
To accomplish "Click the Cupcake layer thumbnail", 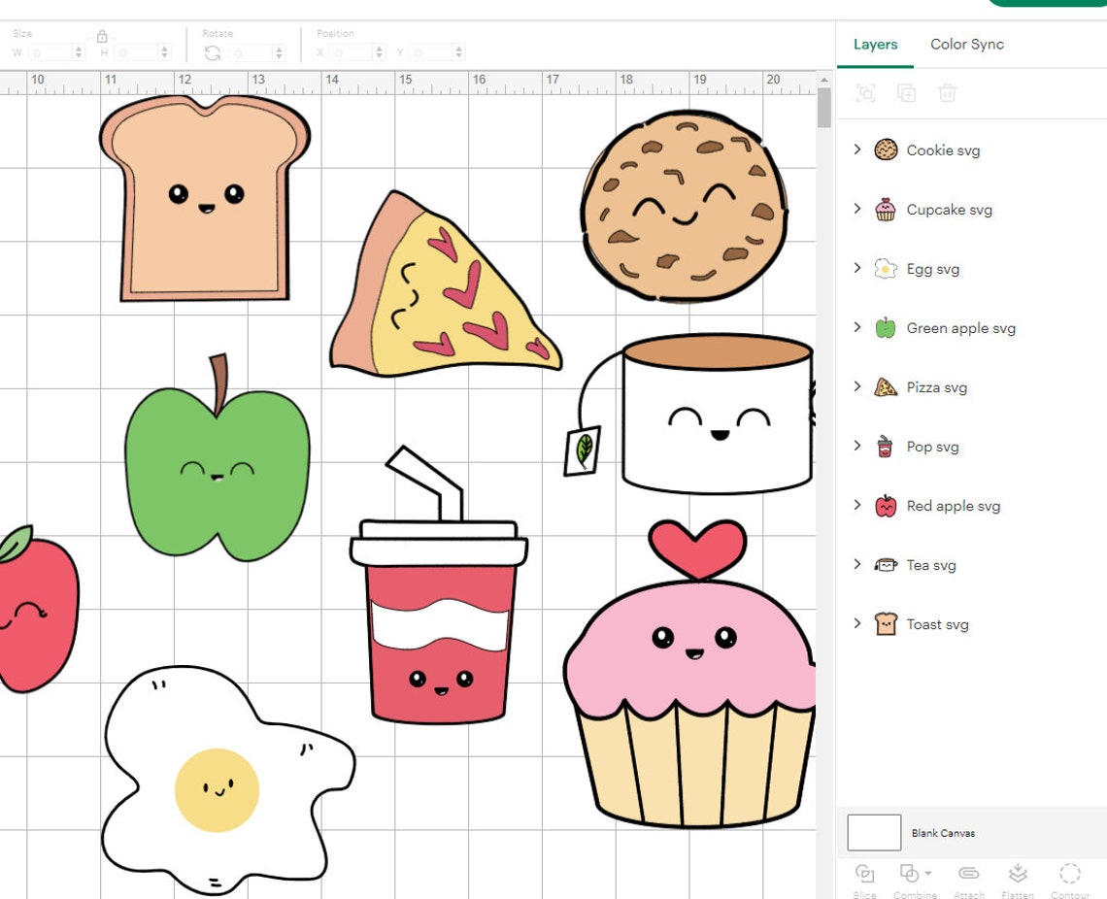I will coord(886,209).
